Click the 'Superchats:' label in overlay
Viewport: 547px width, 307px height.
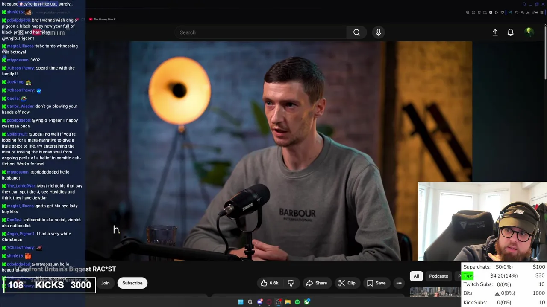click(x=477, y=267)
